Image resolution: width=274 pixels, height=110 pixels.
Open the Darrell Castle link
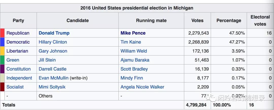coord(53,69)
